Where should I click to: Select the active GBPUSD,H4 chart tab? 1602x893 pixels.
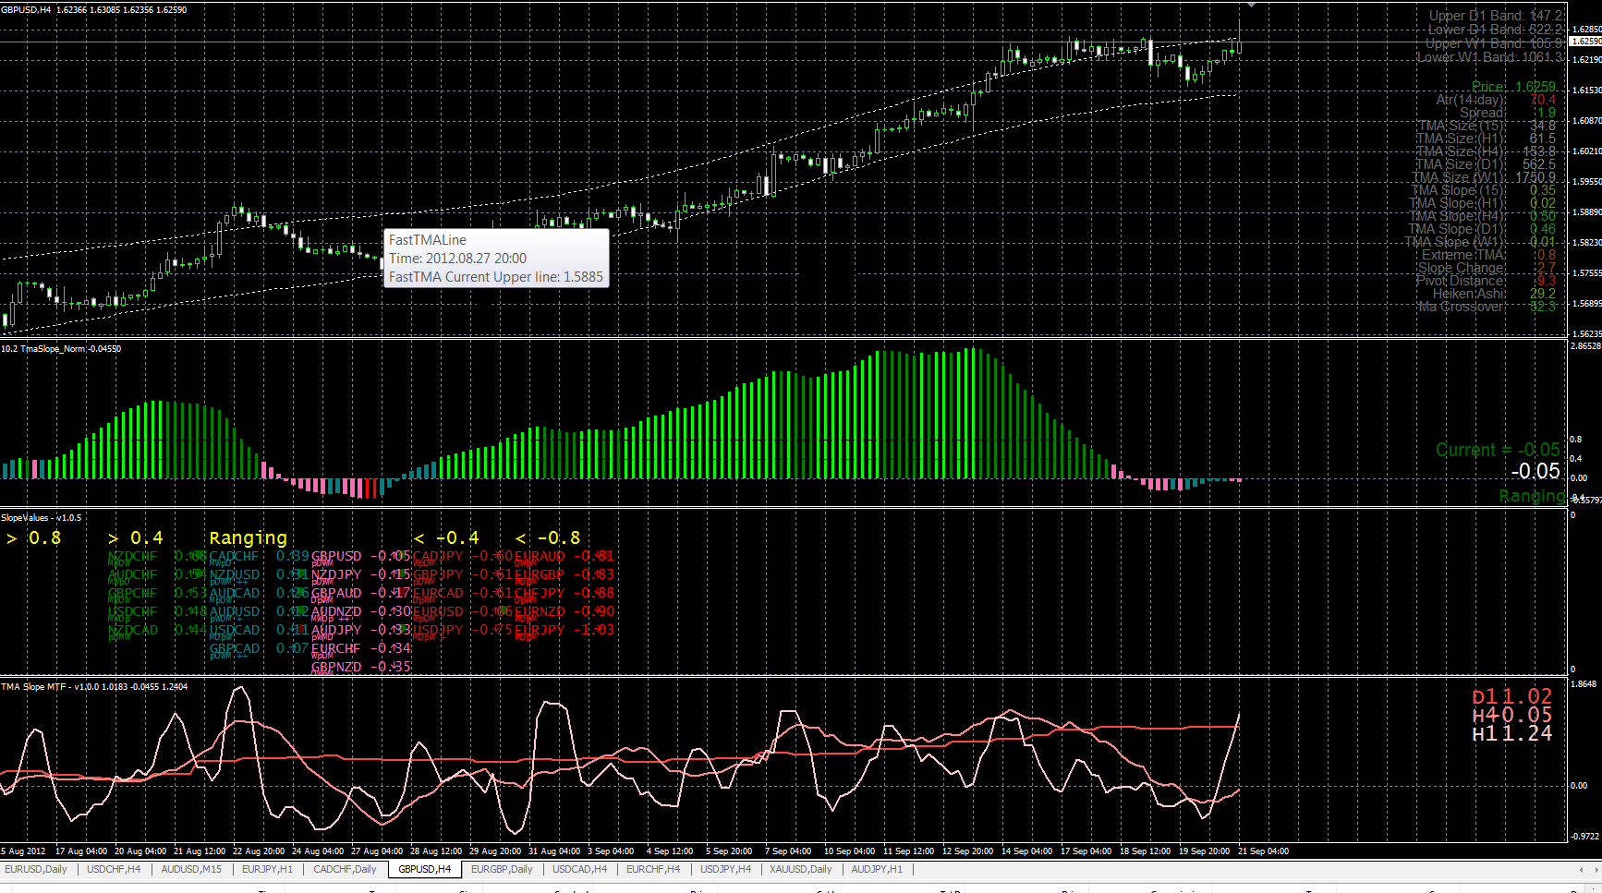(425, 869)
